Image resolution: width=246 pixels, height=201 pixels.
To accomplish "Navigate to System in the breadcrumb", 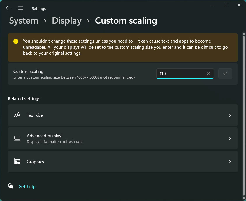I will click(x=24, y=21).
